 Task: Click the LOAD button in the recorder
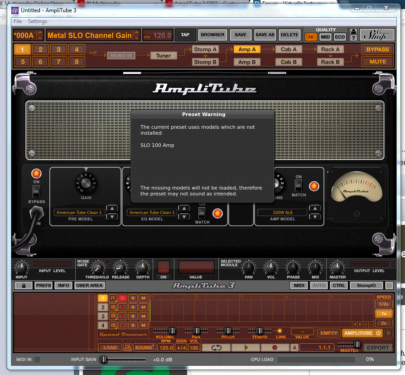[x=110, y=348]
